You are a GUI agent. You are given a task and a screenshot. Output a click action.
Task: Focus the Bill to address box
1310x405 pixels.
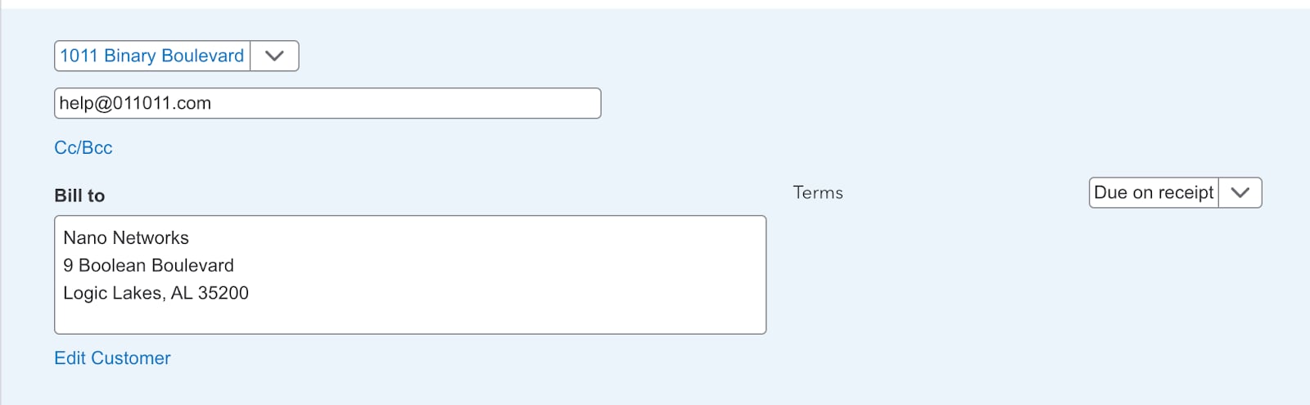click(x=409, y=274)
